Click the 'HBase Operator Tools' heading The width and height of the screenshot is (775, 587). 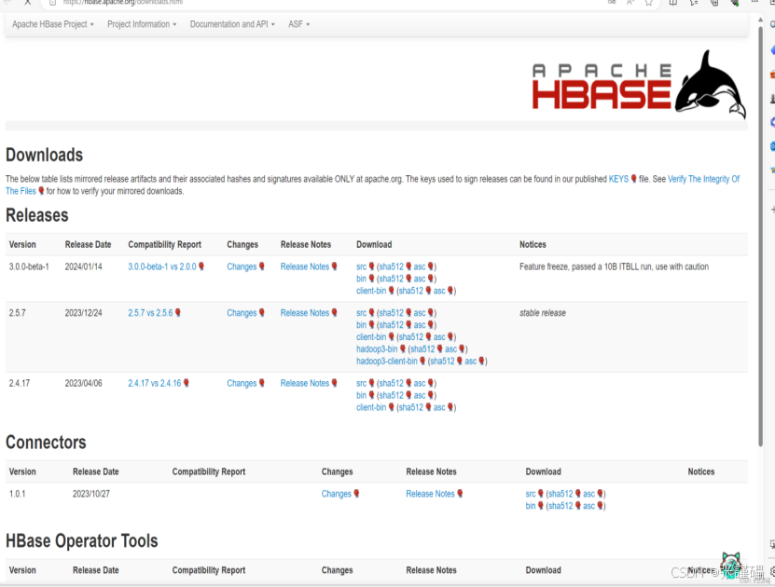[81, 540]
